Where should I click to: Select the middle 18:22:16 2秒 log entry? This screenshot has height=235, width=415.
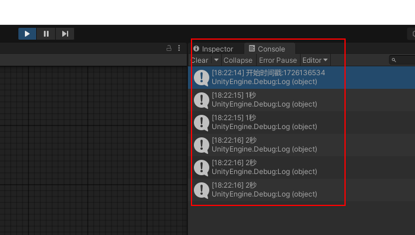301,168
